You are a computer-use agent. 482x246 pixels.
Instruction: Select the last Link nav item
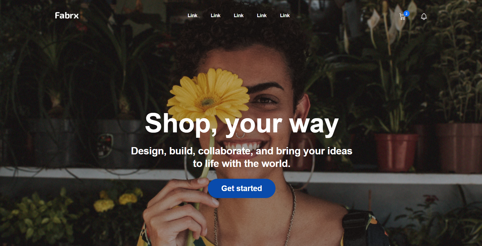point(285,16)
